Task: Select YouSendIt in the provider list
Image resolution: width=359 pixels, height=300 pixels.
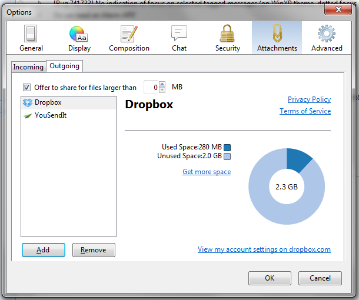Action: (x=50, y=115)
